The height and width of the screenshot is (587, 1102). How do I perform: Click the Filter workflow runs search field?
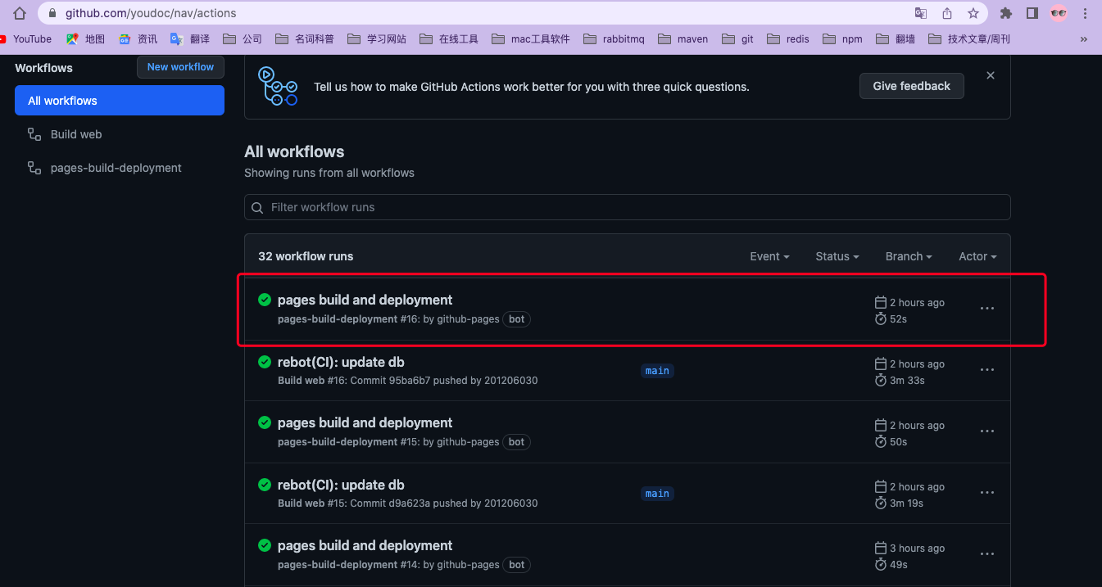(628, 207)
